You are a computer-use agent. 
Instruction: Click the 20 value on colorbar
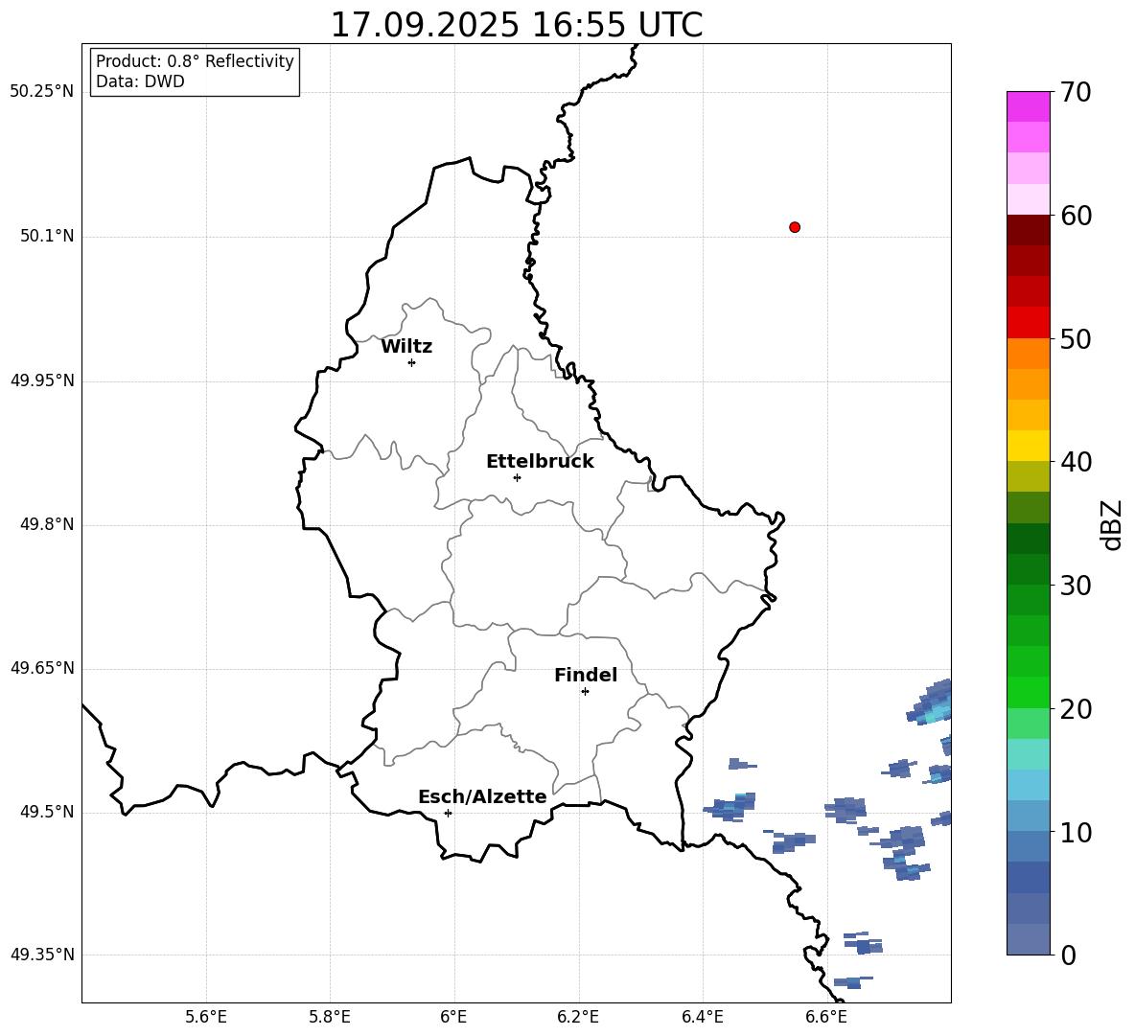1076,709
